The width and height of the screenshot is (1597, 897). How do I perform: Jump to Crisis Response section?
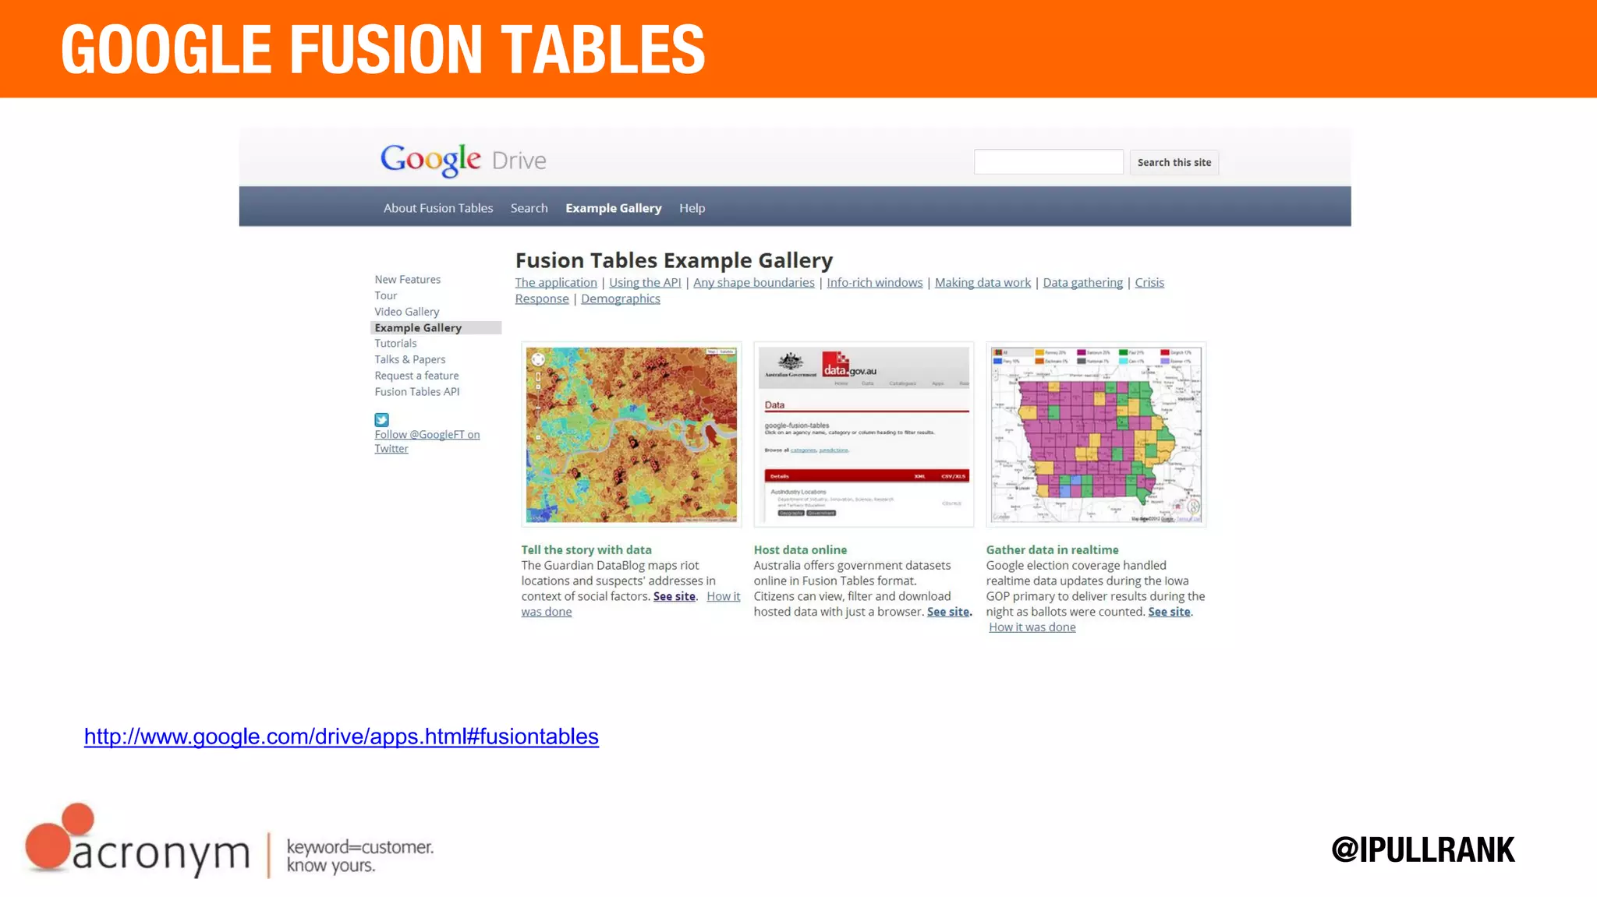click(x=1149, y=283)
